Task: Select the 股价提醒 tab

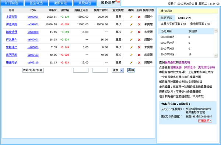Action: (x=109, y=3)
